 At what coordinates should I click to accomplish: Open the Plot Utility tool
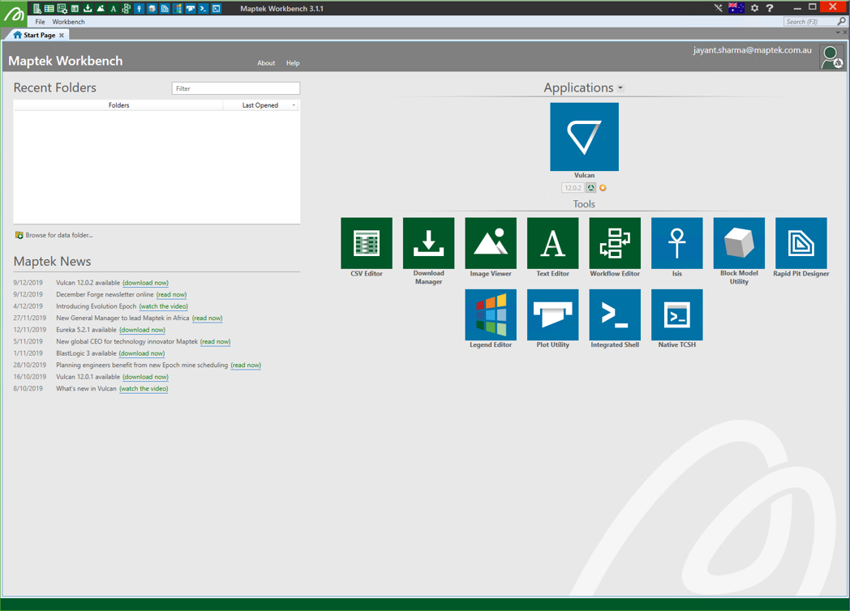pos(552,314)
